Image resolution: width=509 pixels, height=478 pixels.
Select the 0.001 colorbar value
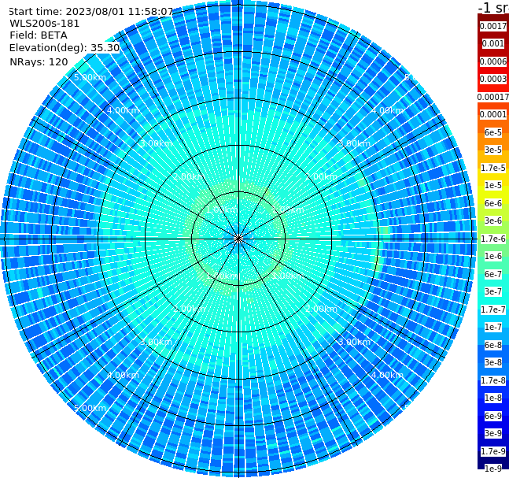(493, 43)
